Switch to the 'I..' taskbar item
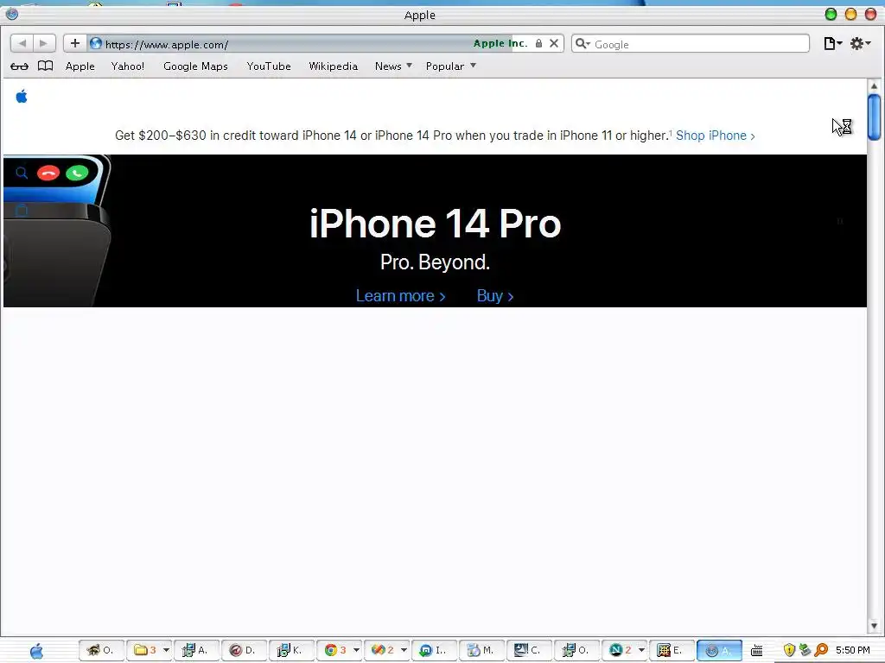Viewport: 885px width, 663px height. 434,651
